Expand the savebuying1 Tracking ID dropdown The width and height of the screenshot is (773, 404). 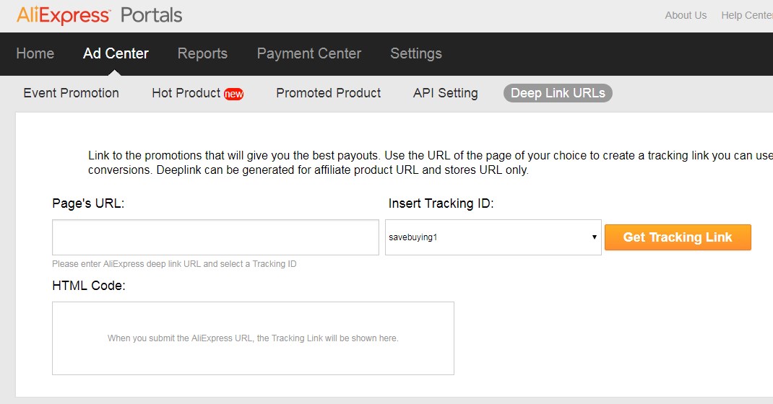pyautogui.click(x=493, y=237)
